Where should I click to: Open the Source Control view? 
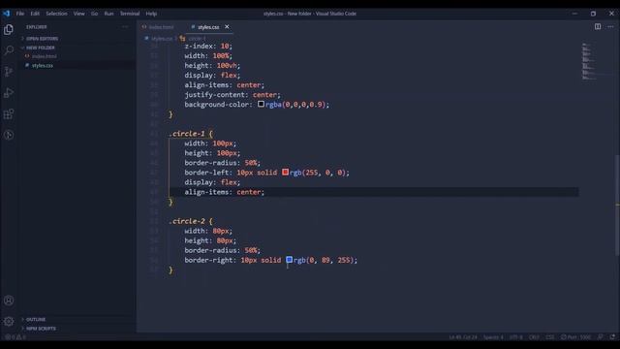pos(9,72)
